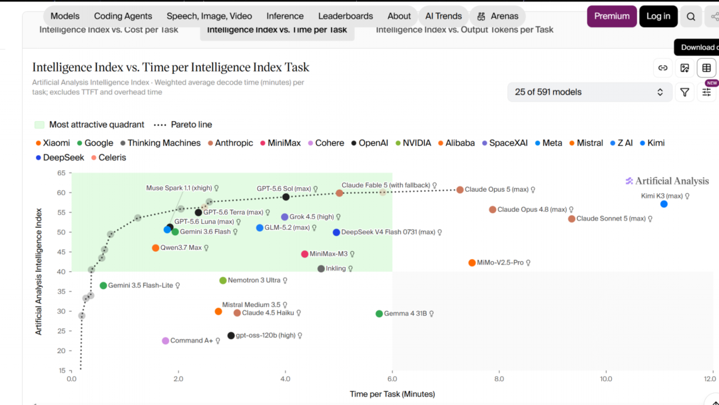Open chart settings sliders icon
The height and width of the screenshot is (405, 719).
coord(706,92)
